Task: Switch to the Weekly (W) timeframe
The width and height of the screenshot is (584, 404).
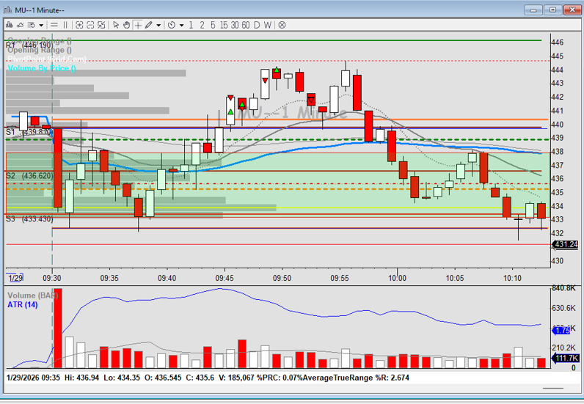Action: [x=267, y=25]
